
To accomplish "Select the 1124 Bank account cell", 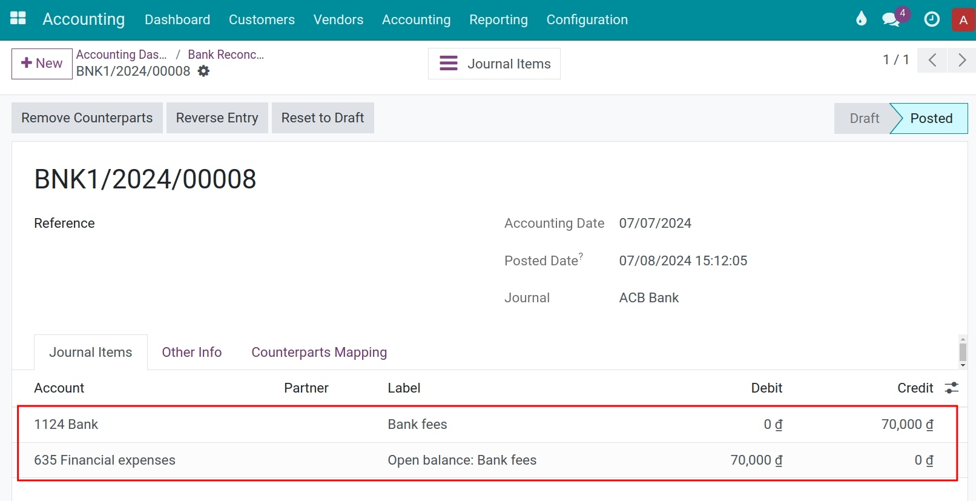I will click(x=66, y=424).
